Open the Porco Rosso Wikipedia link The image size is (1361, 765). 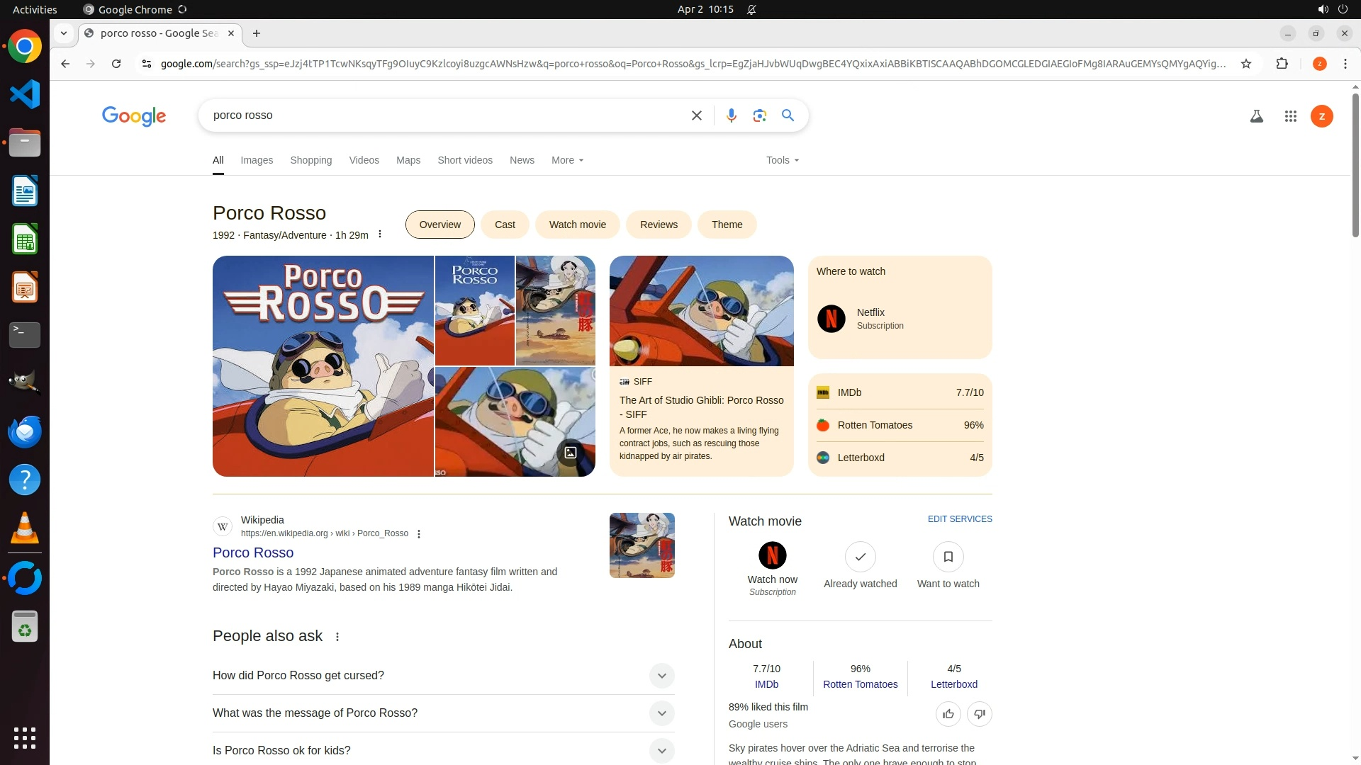point(253,552)
